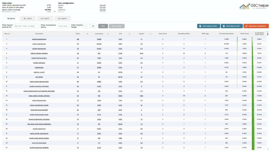Click impressions value 20.384
Image resolution: width=271 pixels, height=152 pixels.
tap(99, 44)
